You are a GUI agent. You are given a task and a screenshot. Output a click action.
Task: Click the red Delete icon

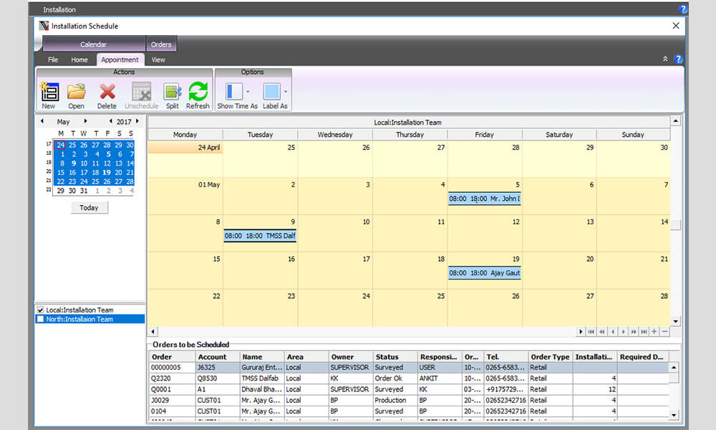[x=107, y=92]
